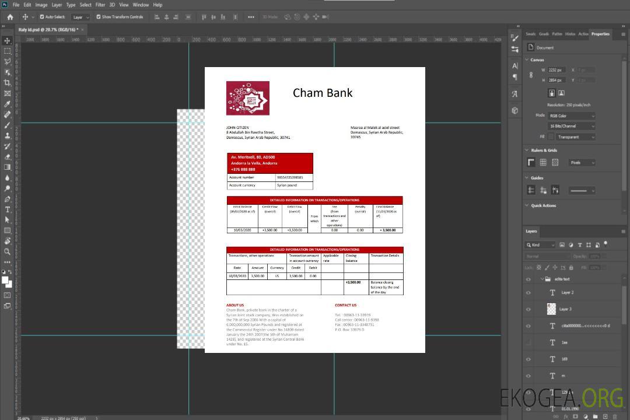630x420 pixels.
Task: Click the canvas Fill color swatch
Action: tap(551, 137)
